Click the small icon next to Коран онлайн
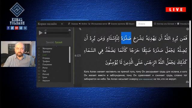Screen dimensions: 192x108 (62, 24)
